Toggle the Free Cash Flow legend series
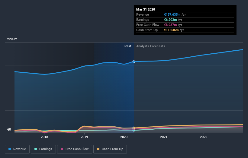Screen dimensions: 248x158 tap(75, 149)
